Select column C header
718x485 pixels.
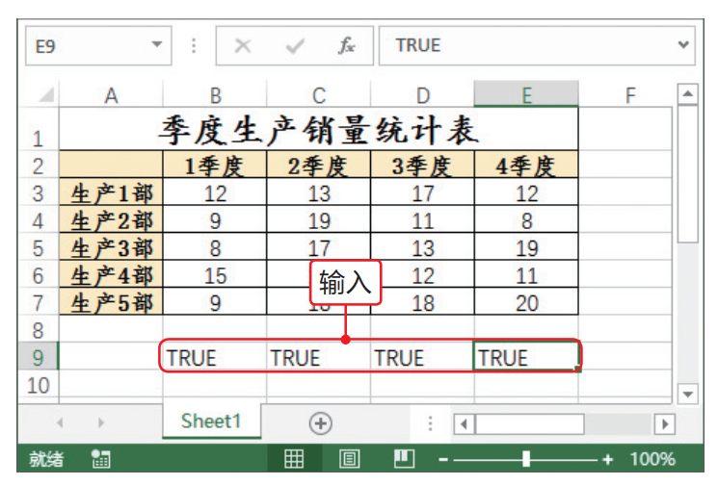point(319,95)
